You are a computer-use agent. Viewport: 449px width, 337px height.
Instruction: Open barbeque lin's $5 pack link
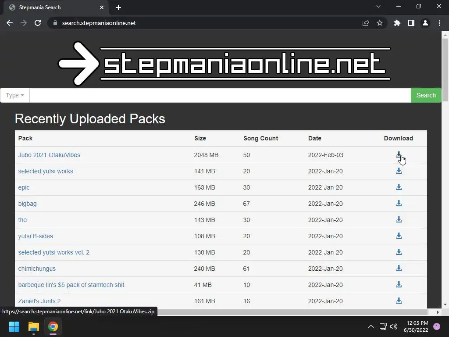coord(71,285)
